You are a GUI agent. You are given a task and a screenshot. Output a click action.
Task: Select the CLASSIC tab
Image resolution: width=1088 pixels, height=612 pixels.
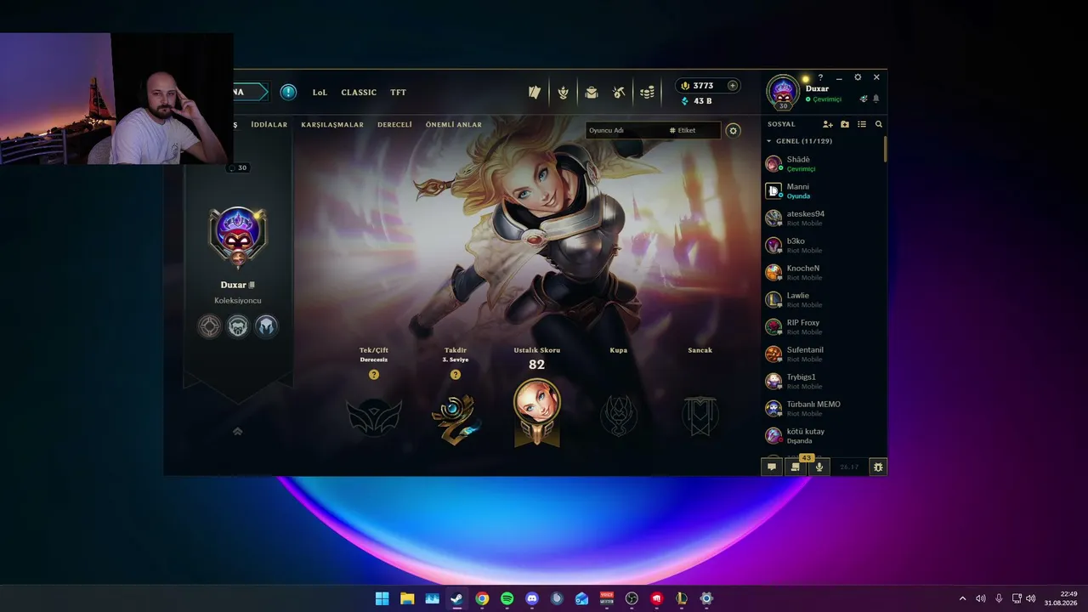tap(359, 93)
